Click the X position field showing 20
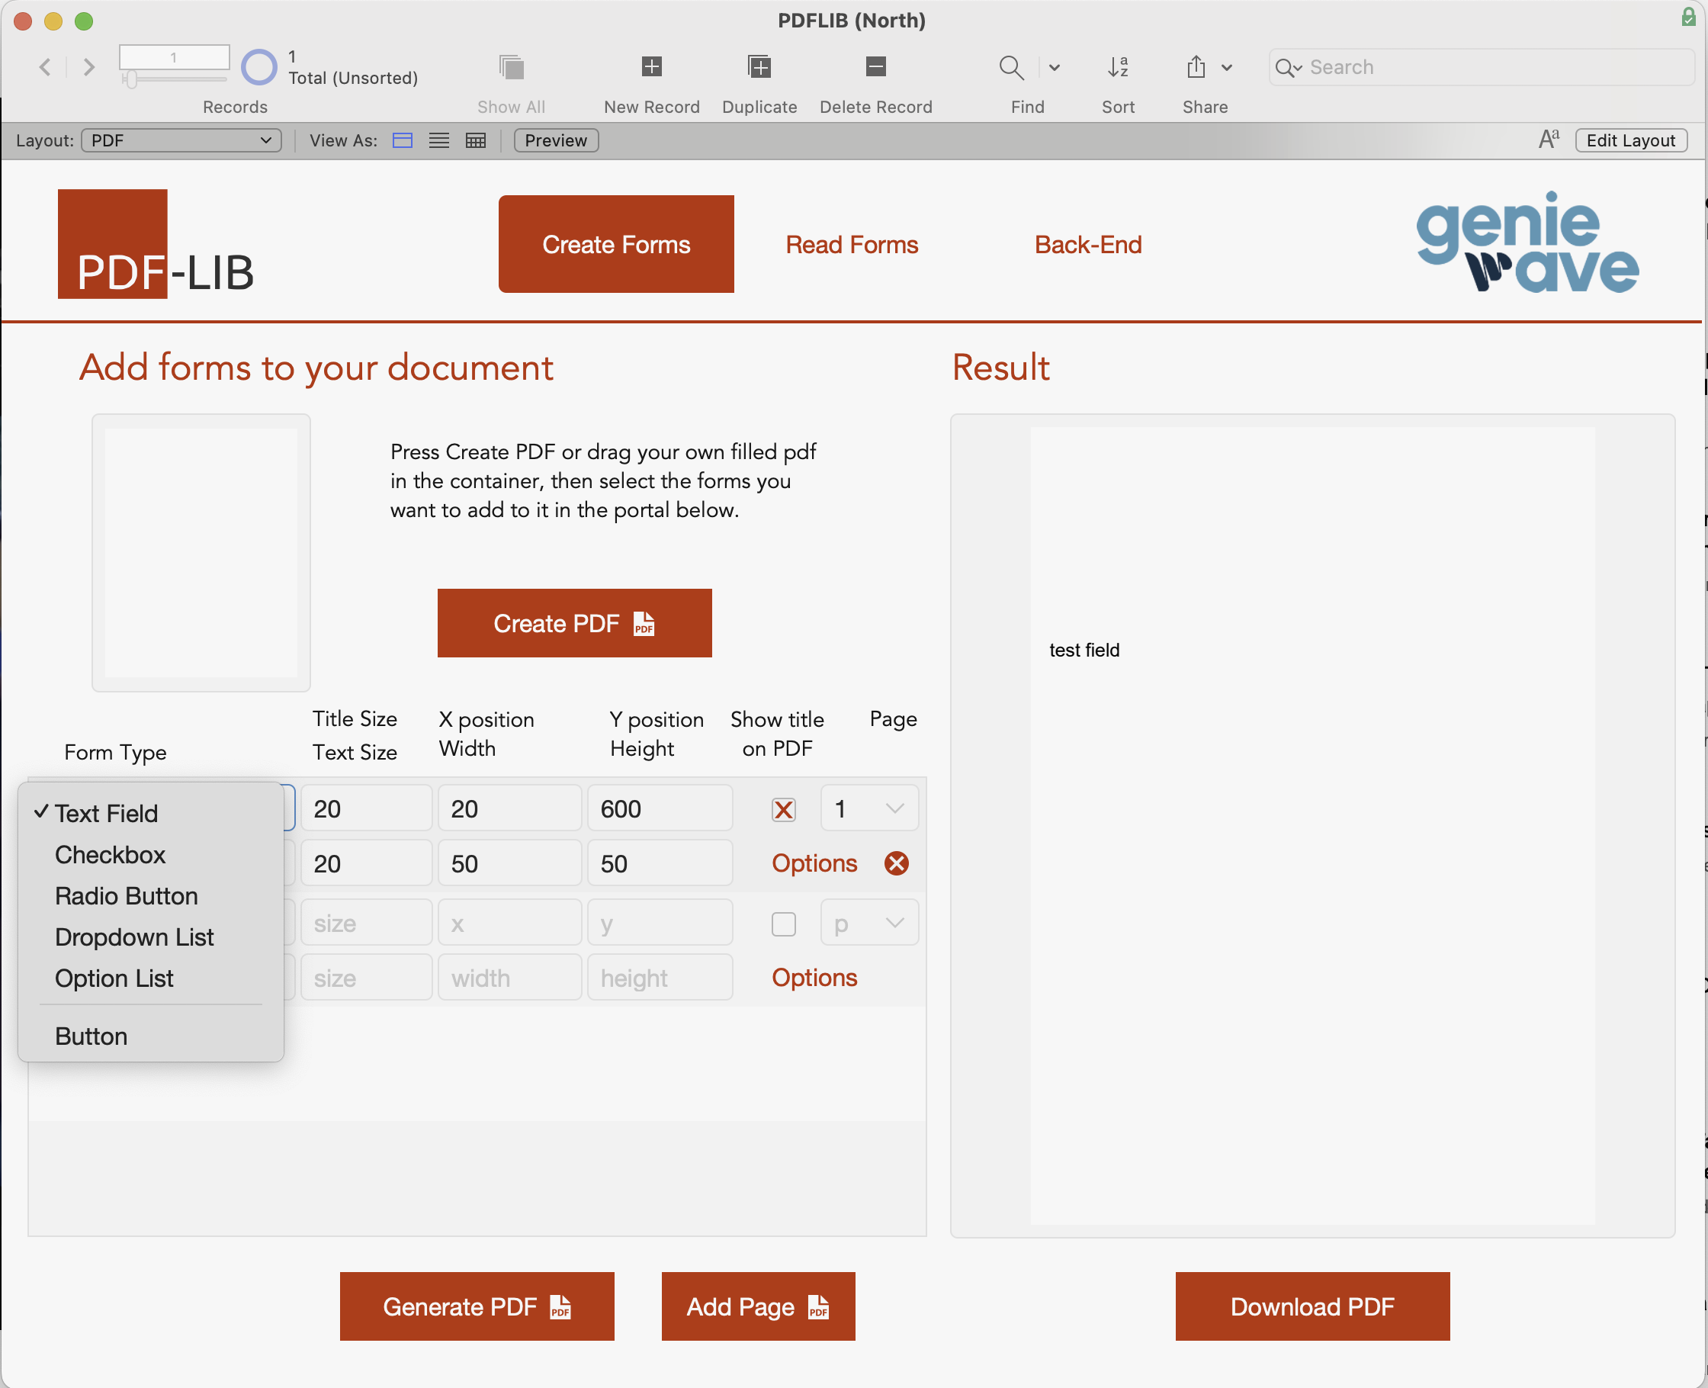The width and height of the screenshot is (1708, 1388). (x=510, y=809)
